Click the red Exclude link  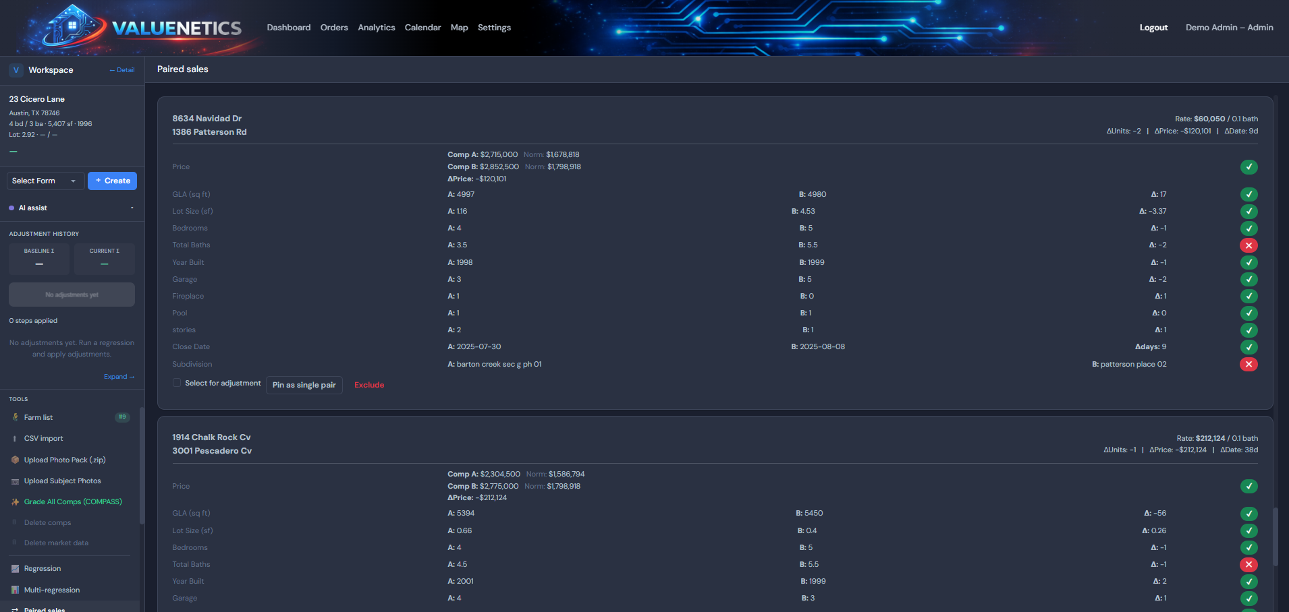369,385
